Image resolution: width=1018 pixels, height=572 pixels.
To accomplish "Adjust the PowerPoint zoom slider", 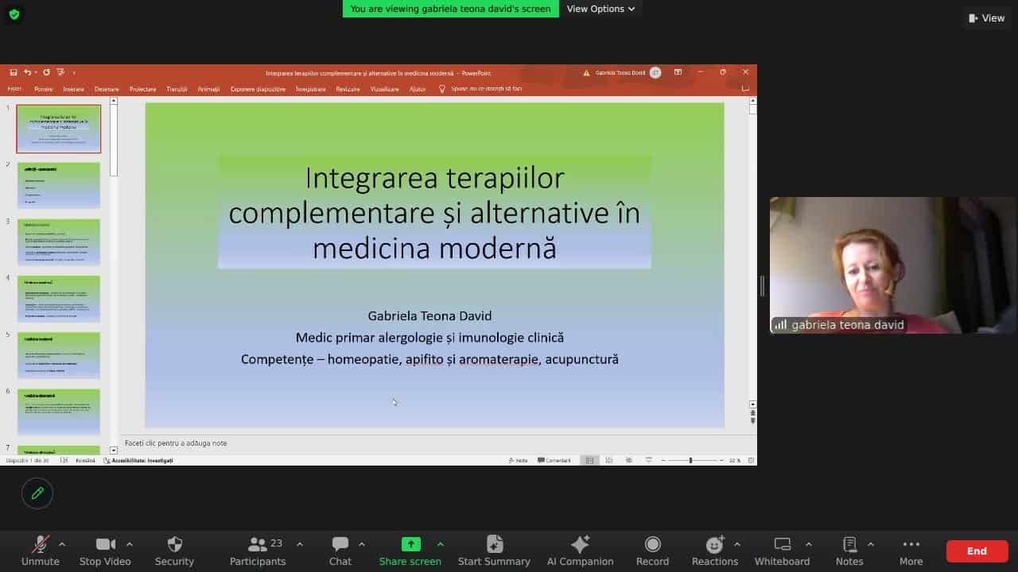I will coord(690,460).
